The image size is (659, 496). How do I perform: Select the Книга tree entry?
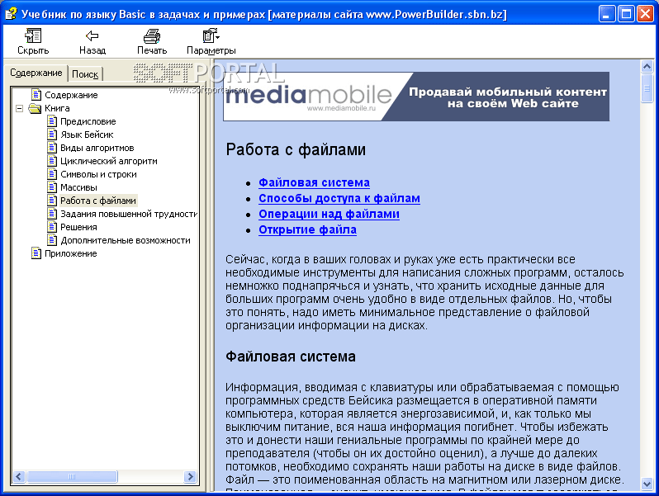coord(57,108)
